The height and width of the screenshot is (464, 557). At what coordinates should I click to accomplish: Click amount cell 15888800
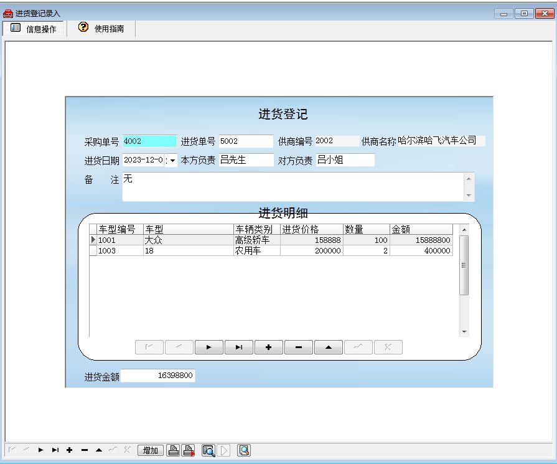[421, 240]
